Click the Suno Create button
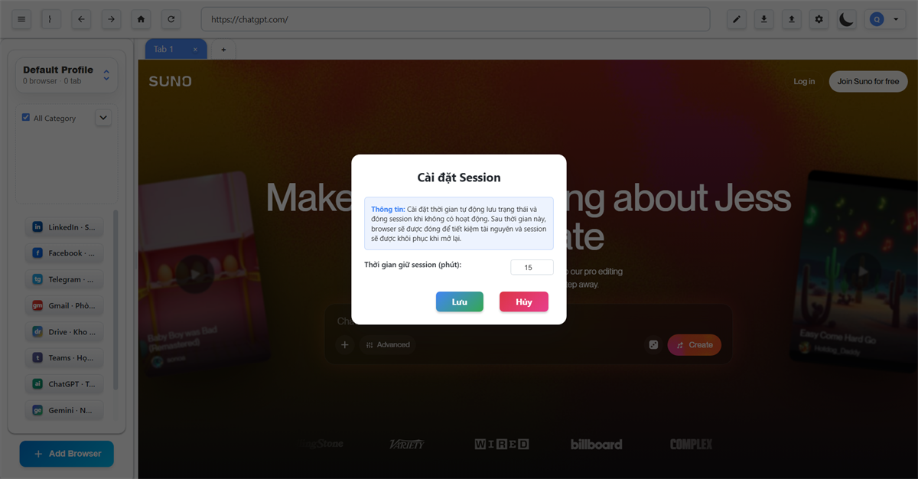This screenshot has width=918, height=479. [x=695, y=345]
